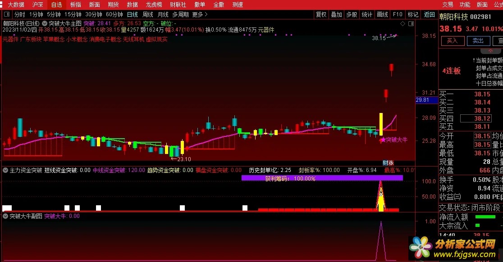Viewport: 503px width, 262px height.
Task: Click the 财涨 badge on the chart
Action: (x=388, y=163)
